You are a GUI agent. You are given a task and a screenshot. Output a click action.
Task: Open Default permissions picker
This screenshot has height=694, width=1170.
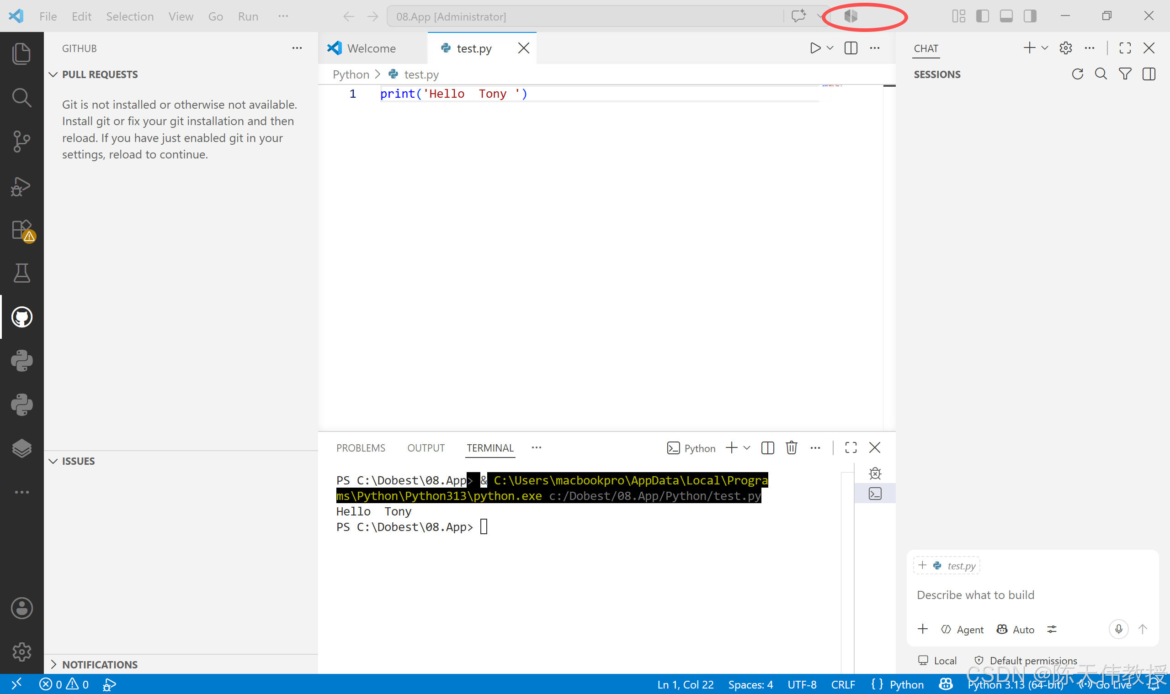pyautogui.click(x=1026, y=660)
